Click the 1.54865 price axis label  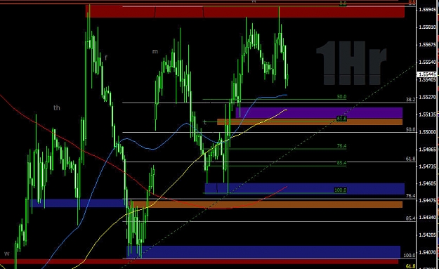[427, 150]
